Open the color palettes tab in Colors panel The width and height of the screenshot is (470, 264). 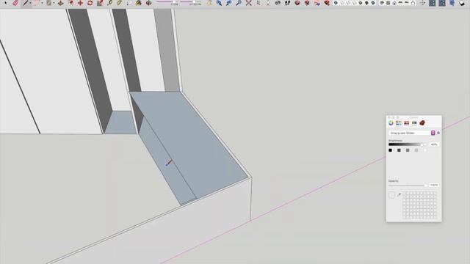tap(406, 122)
